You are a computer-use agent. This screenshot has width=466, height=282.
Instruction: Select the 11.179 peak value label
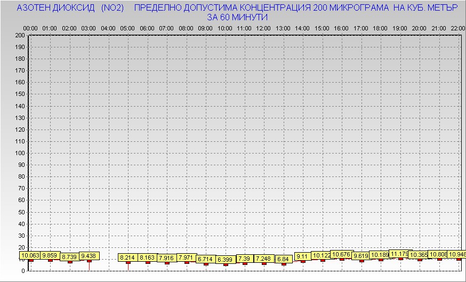(x=399, y=254)
